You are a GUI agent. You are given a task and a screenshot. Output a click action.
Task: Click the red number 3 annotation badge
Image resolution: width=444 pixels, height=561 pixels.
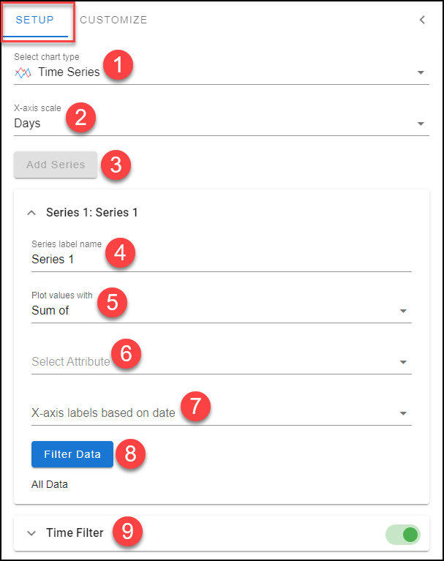click(x=116, y=165)
